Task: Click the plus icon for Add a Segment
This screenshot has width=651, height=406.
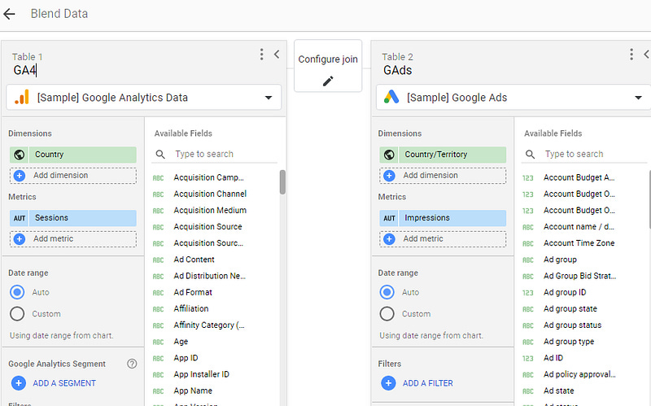Action: click(19, 383)
